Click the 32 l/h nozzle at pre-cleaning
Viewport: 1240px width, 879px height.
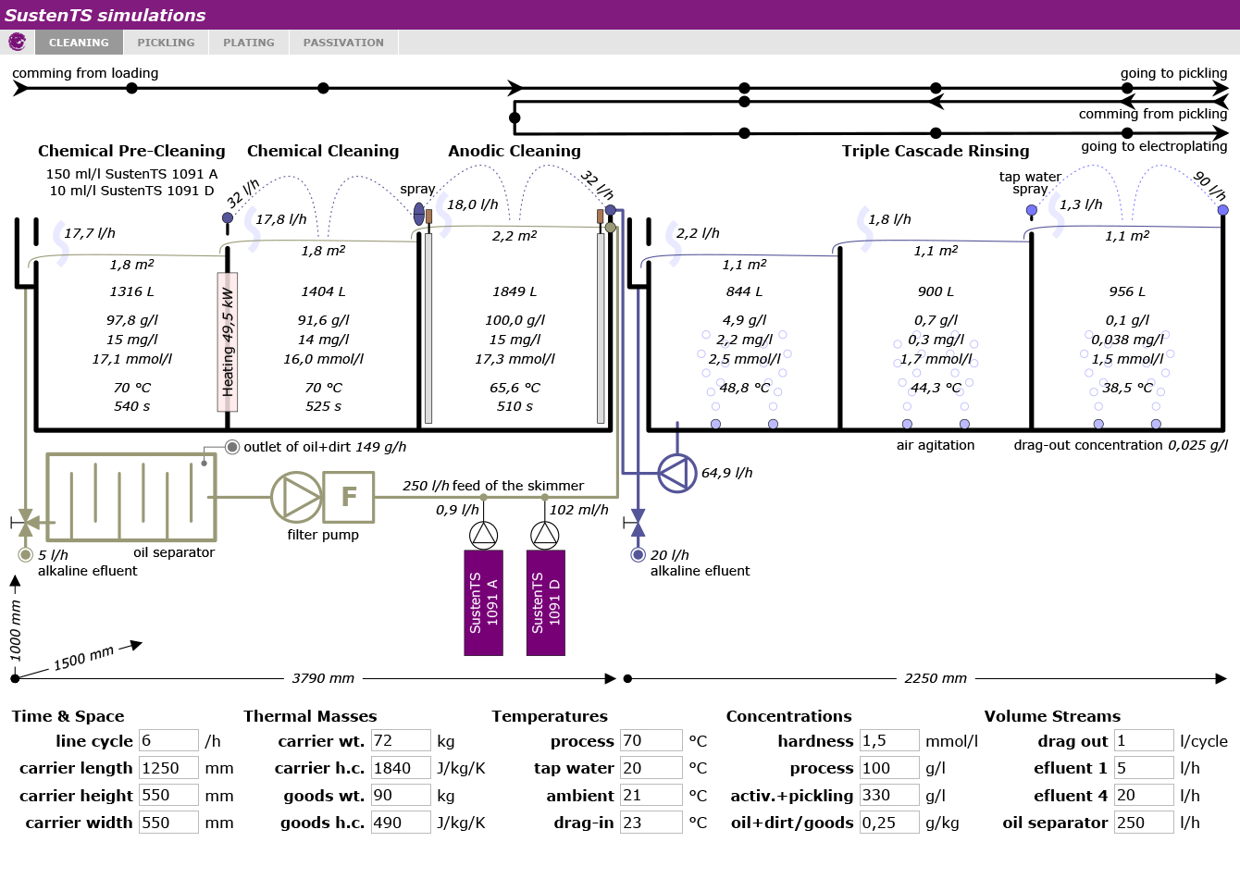228,218
